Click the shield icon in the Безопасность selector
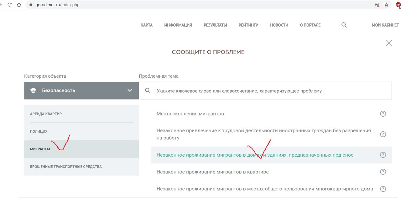 pyautogui.click(x=34, y=90)
